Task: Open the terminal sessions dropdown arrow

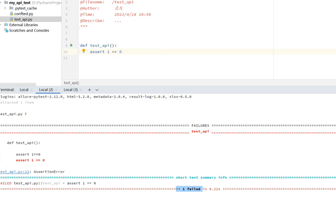Action: 97,90
